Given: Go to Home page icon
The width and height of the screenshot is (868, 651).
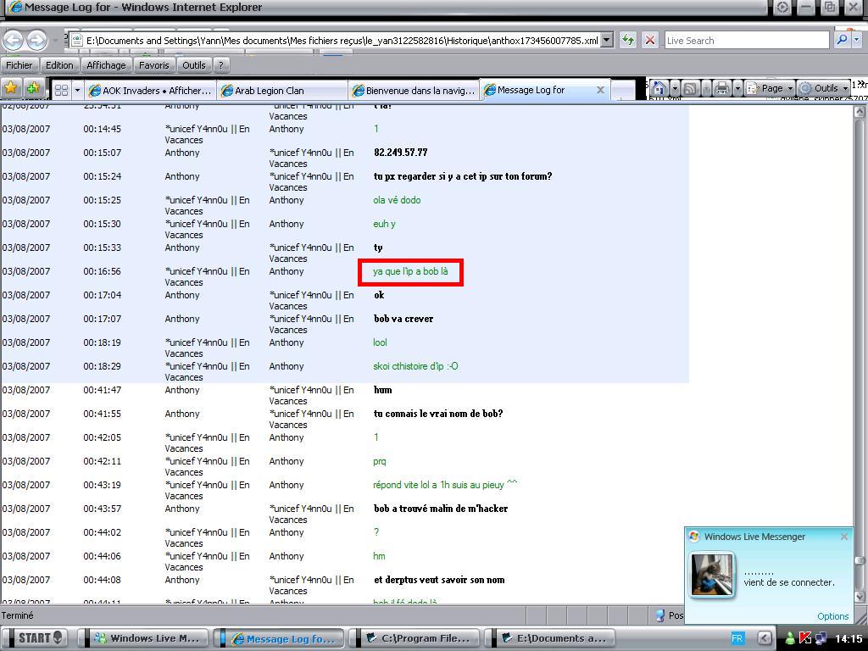Looking at the screenshot, I should (659, 88).
